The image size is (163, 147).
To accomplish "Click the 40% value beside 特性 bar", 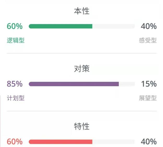I will tap(149, 142).
